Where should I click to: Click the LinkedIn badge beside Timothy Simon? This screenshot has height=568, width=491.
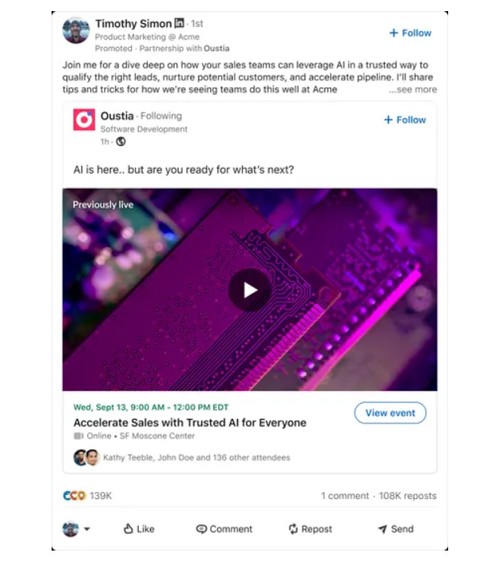click(179, 24)
